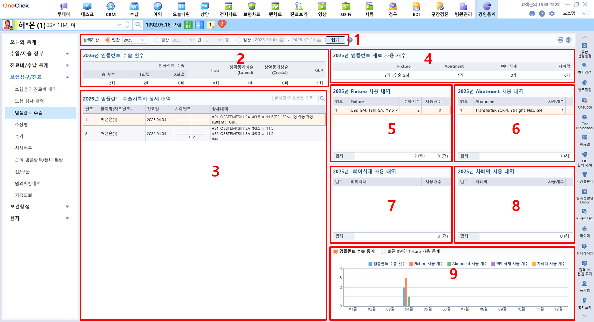Select 최근 3년간 Fixture 사용 통계 radio

point(383,252)
